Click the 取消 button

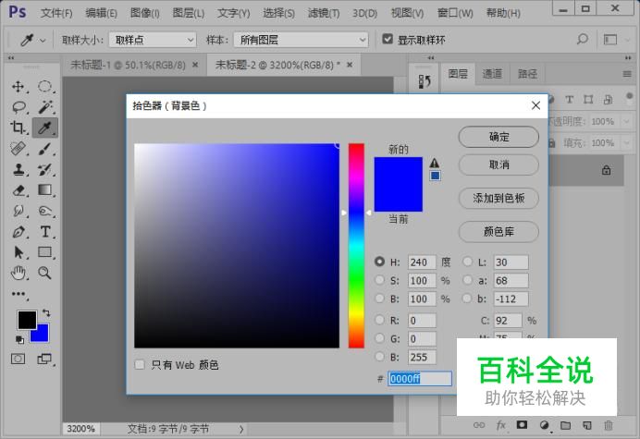click(x=498, y=165)
